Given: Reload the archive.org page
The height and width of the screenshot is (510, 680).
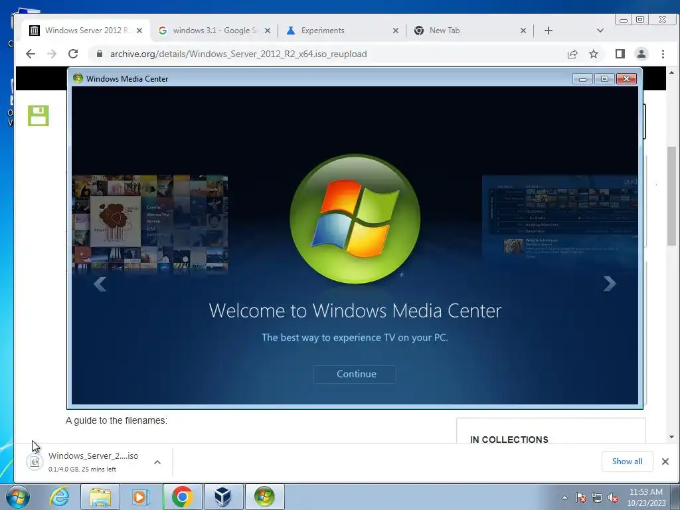Looking at the screenshot, I should [73, 54].
